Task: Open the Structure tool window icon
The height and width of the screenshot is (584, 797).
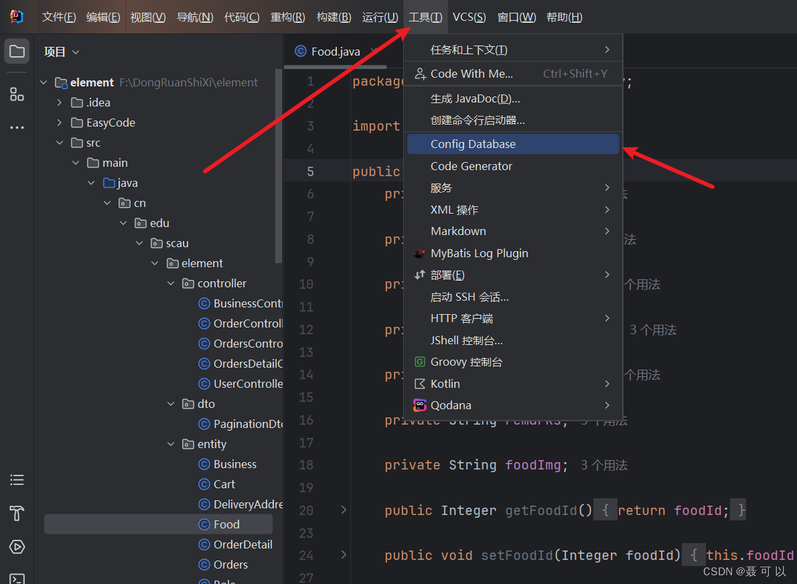Action: pos(17,94)
